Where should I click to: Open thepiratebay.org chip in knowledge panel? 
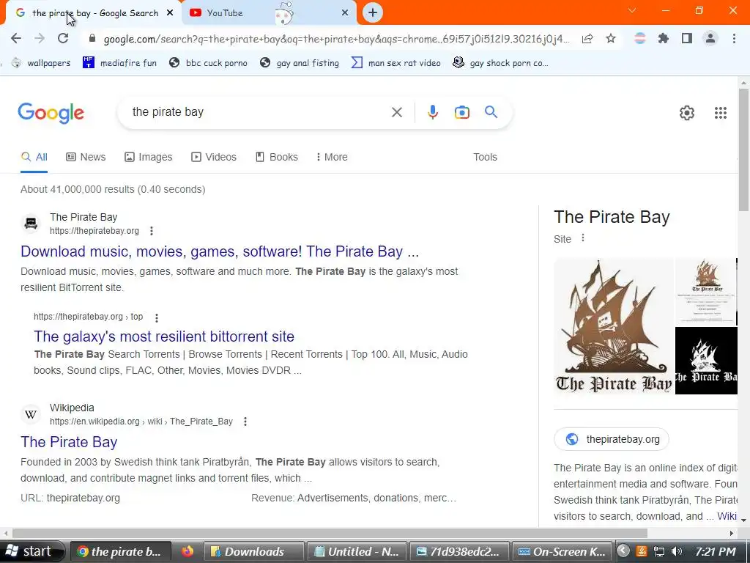pyautogui.click(x=612, y=439)
